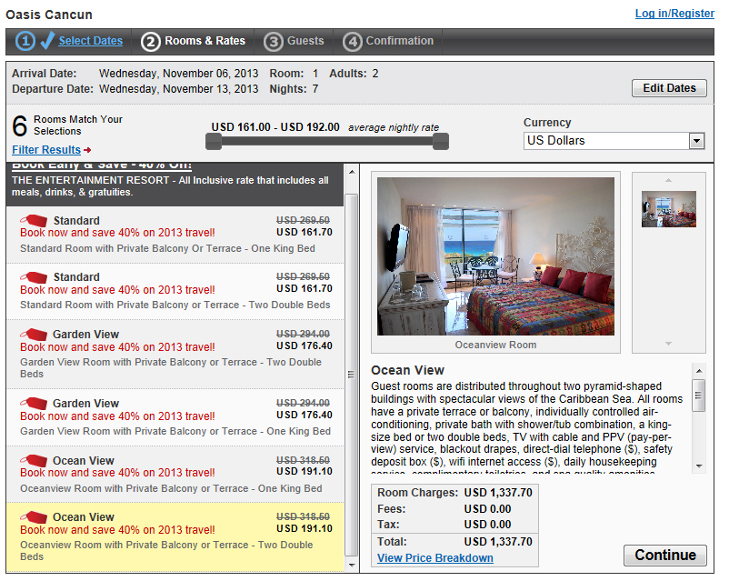
Task: Click the Edit Dates button
Action: [669, 88]
